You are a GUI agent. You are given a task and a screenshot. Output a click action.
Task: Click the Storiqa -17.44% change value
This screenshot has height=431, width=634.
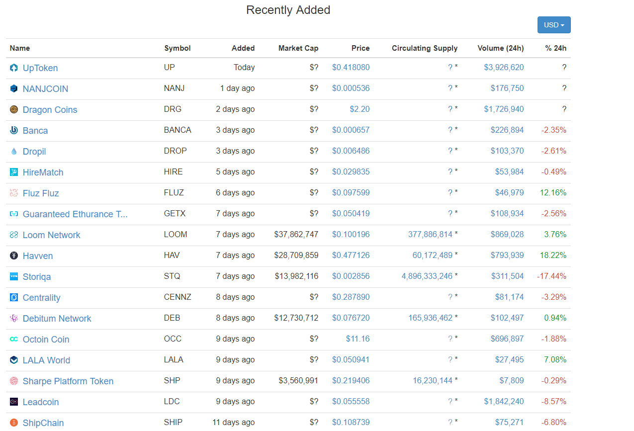[x=552, y=276]
